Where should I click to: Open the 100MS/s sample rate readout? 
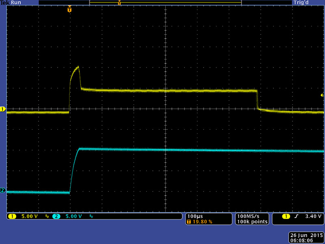[x=252, y=216]
